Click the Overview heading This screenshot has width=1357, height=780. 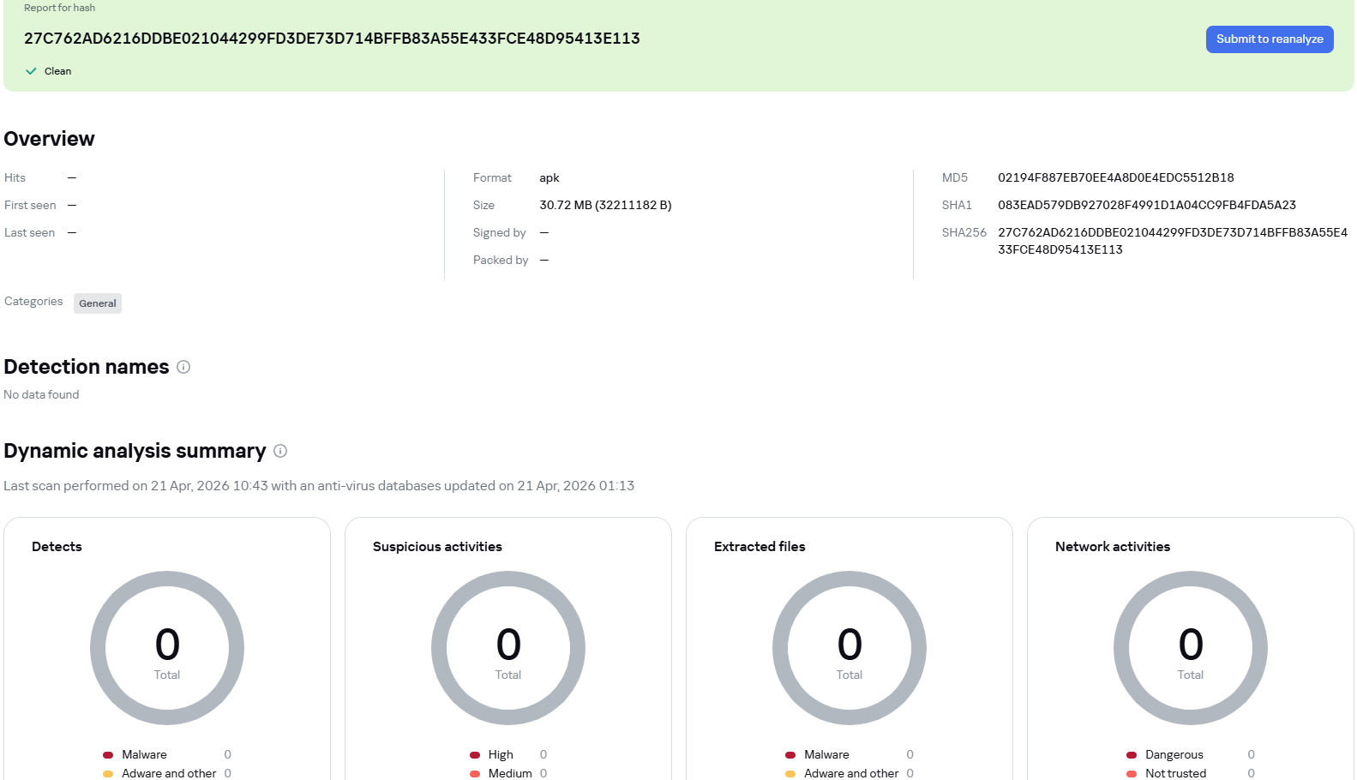[x=49, y=139]
